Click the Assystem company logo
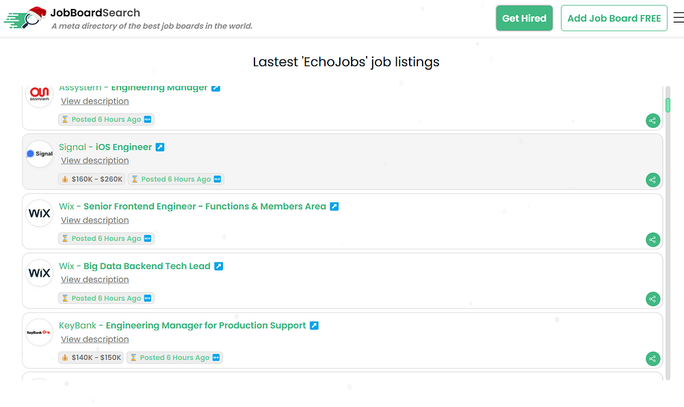 click(39, 94)
